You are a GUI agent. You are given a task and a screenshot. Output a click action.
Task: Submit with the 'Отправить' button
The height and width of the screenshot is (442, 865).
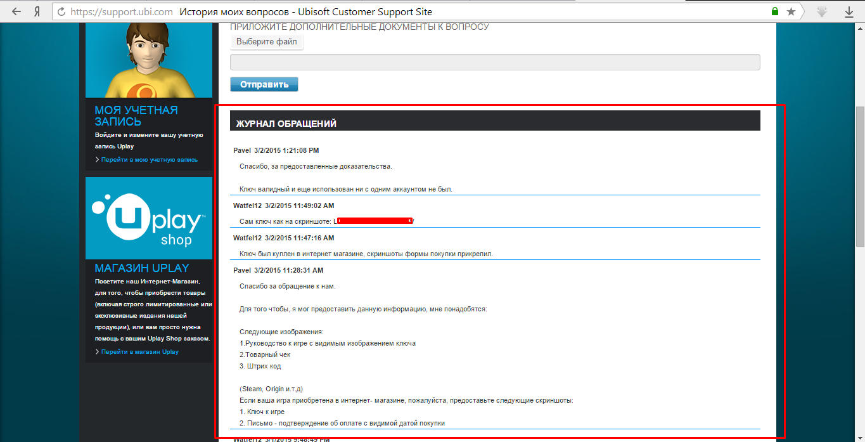tap(264, 84)
